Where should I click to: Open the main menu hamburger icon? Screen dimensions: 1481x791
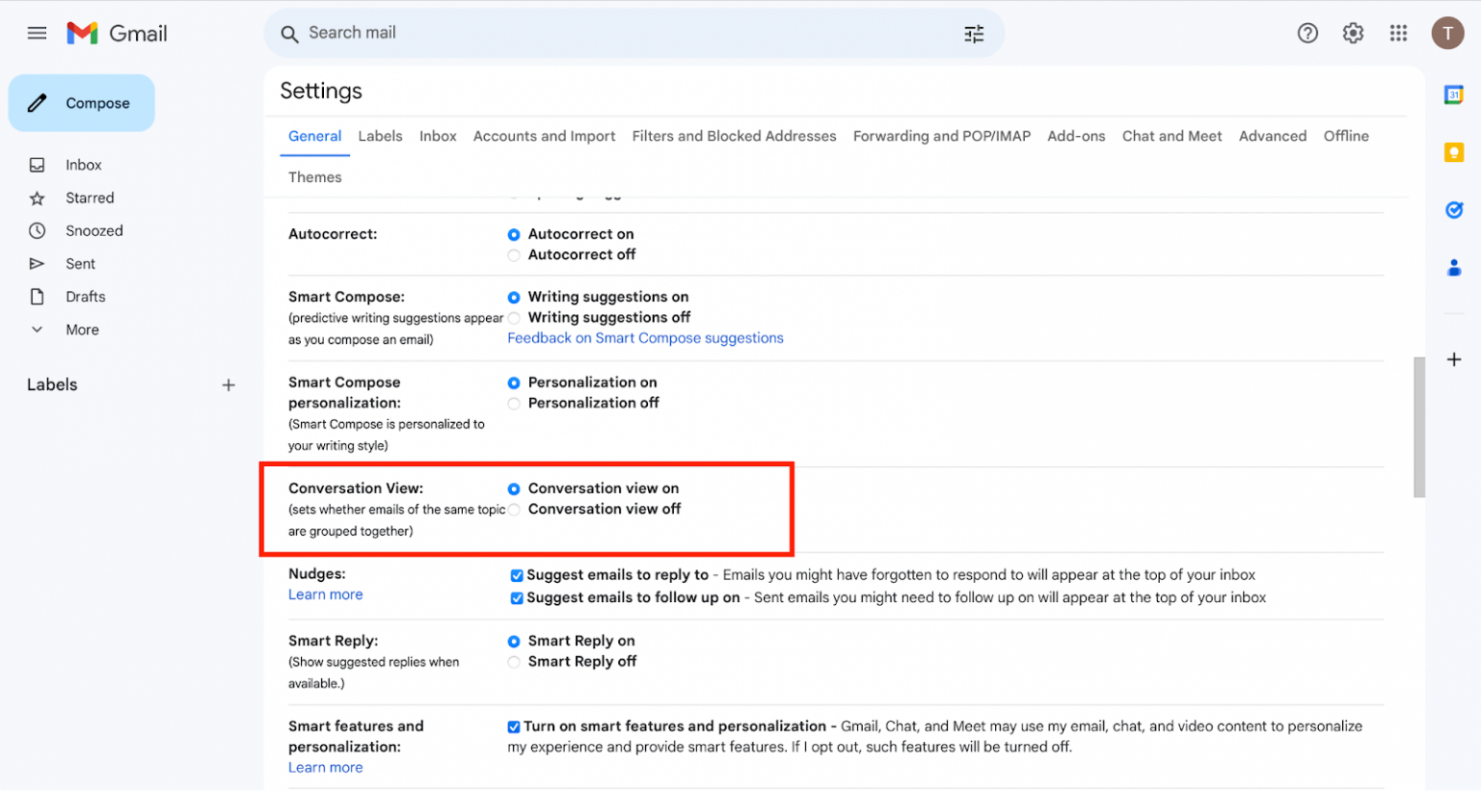click(37, 32)
